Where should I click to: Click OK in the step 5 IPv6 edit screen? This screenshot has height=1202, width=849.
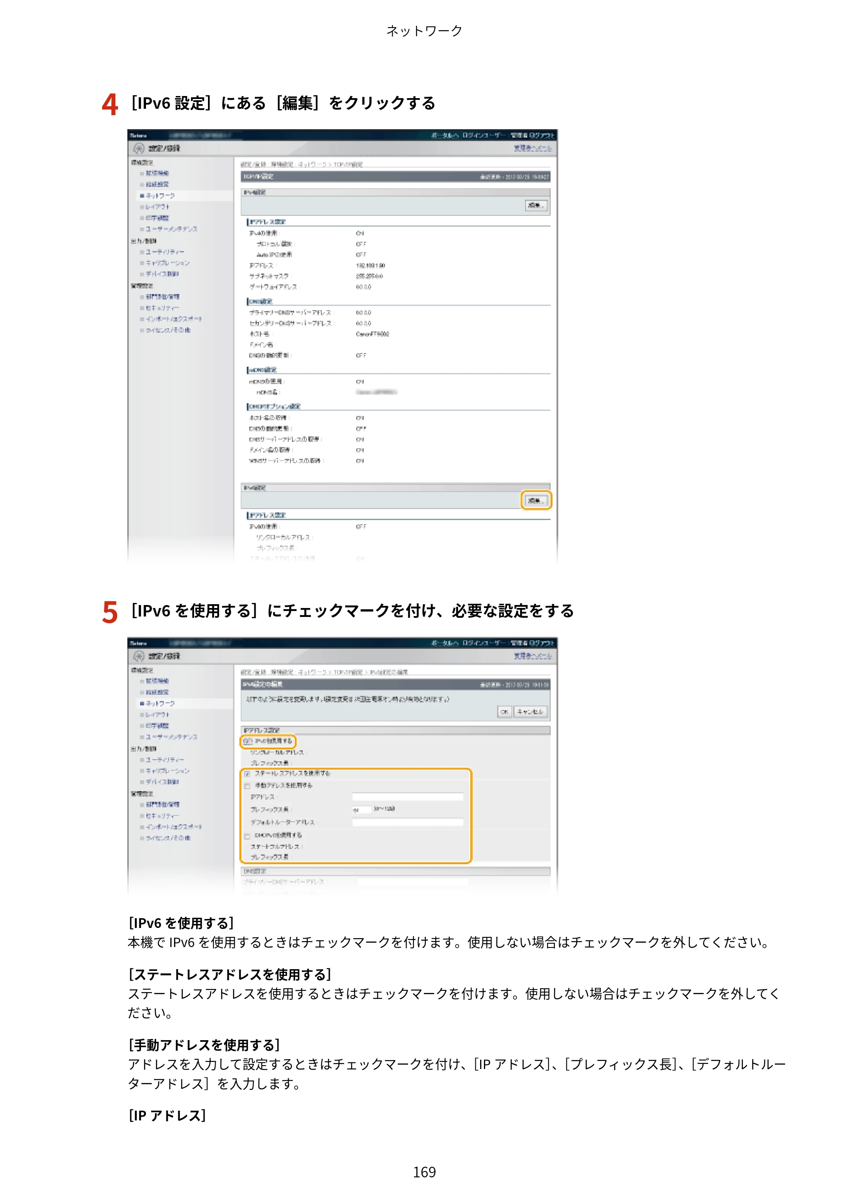click(x=504, y=711)
